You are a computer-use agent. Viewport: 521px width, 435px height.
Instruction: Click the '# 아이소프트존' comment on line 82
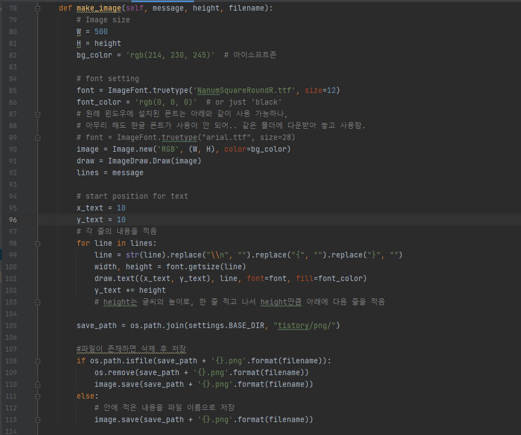(x=250, y=55)
